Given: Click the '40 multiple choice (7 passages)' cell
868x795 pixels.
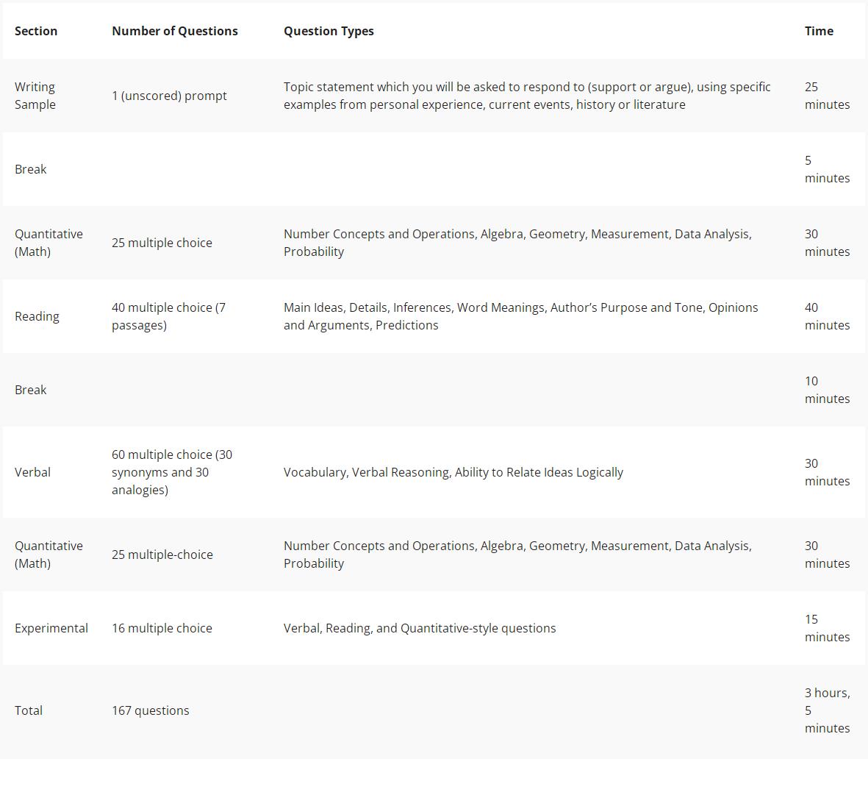Looking at the screenshot, I should 169,315.
